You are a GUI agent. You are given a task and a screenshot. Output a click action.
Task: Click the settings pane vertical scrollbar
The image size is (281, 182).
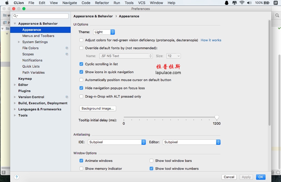pos(269,73)
